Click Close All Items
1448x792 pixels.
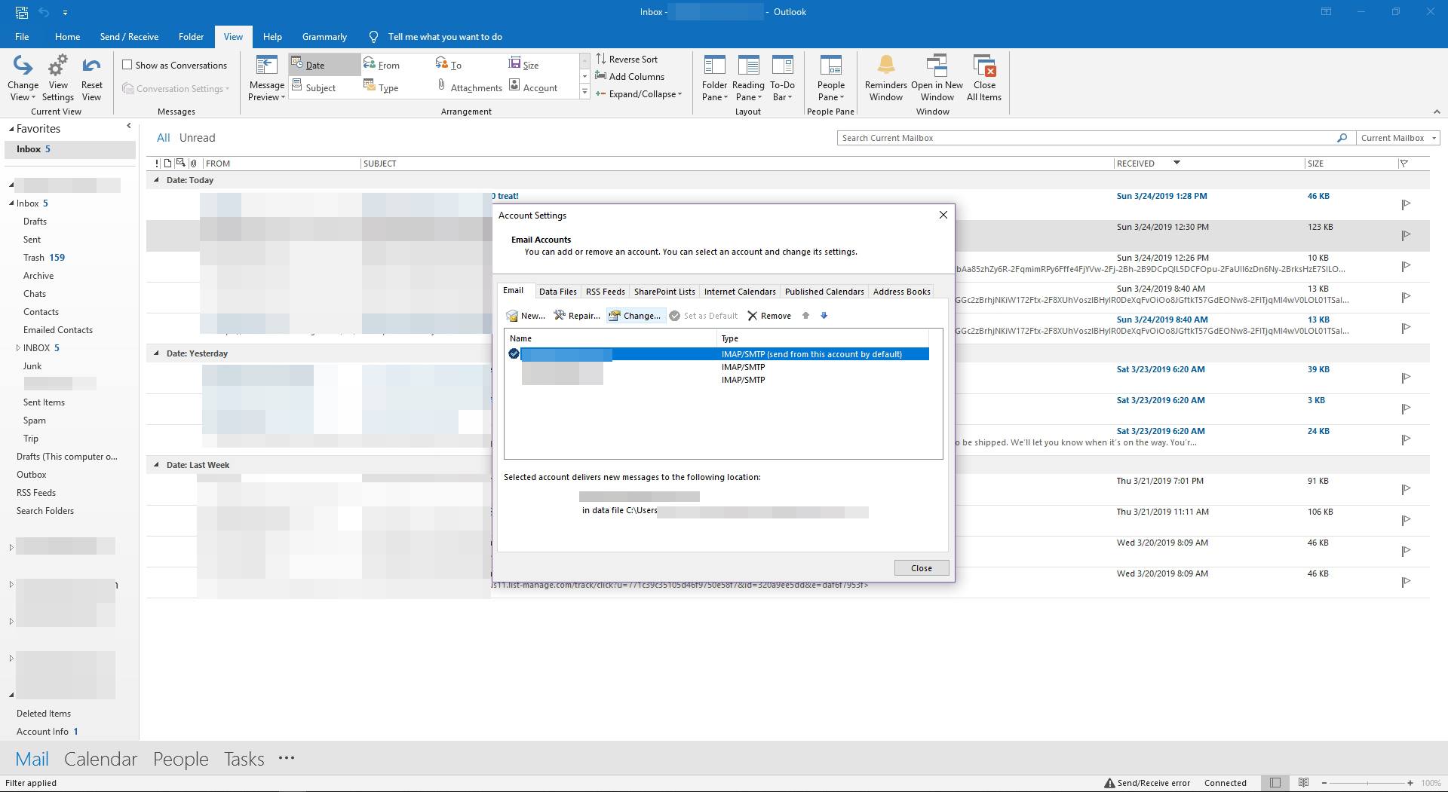point(984,78)
